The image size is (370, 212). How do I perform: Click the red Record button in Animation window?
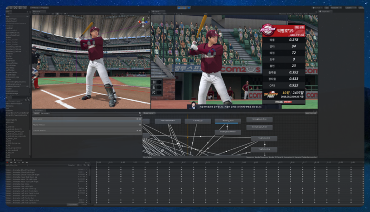pyautogui.click(x=7, y=162)
